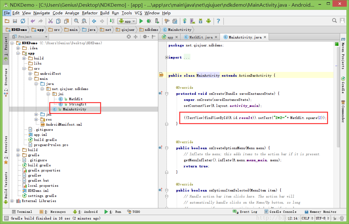Click the qiujuer breadcrumb
Image resolution: width=349 pixels, height=224 pixels.
pyautogui.click(x=125, y=30)
